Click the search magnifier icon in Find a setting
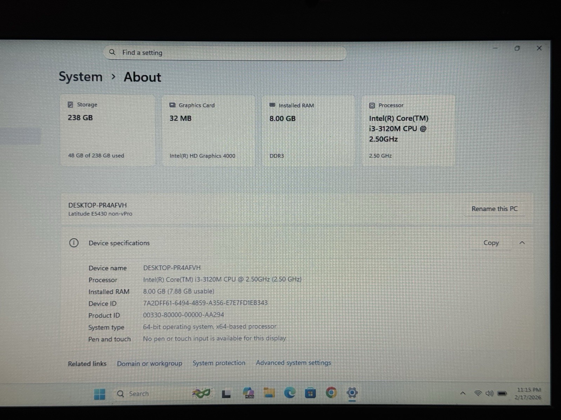The image size is (561, 420). pyautogui.click(x=112, y=52)
